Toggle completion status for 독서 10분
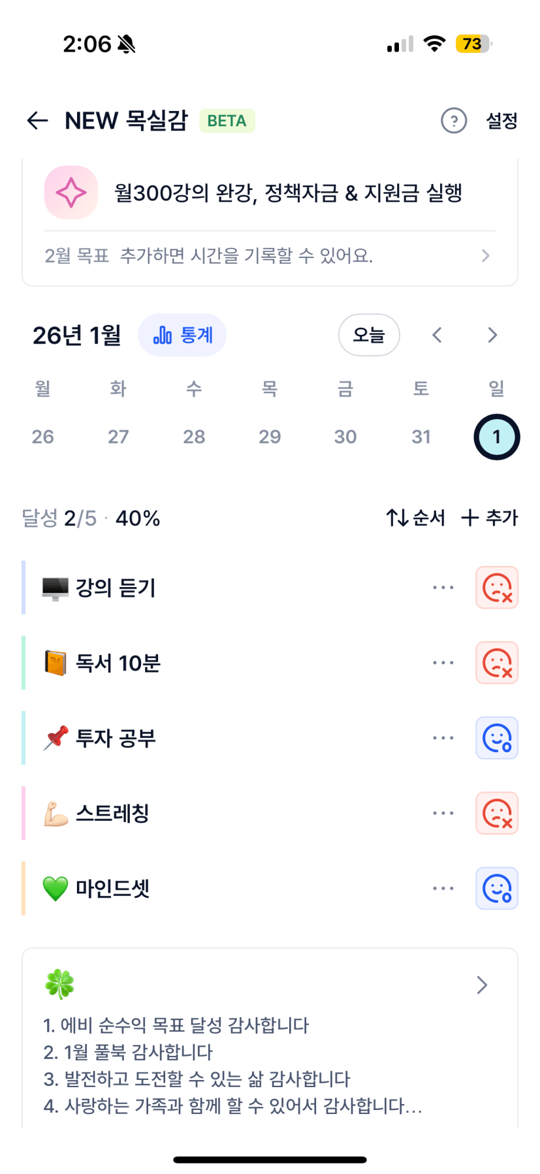Image resolution: width=540 pixels, height=1174 pixels. pos(497,663)
